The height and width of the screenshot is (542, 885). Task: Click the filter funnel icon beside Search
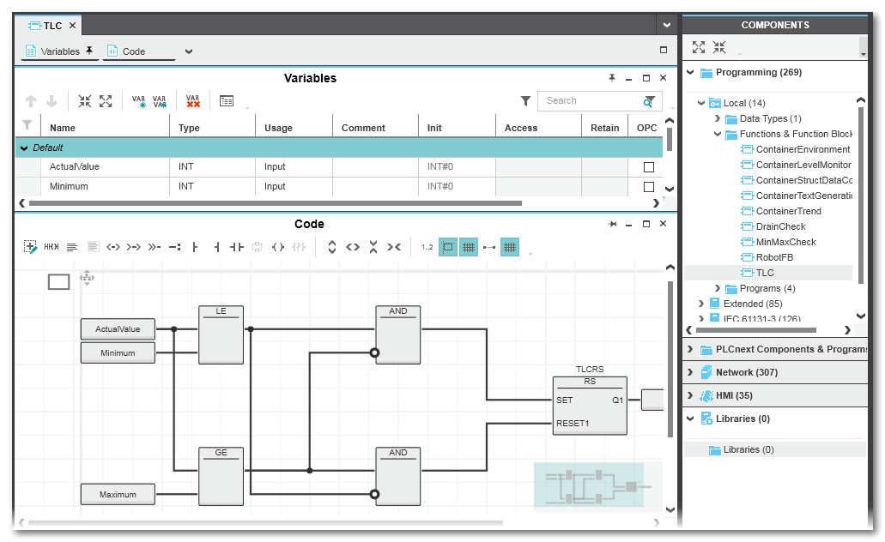[525, 101]
